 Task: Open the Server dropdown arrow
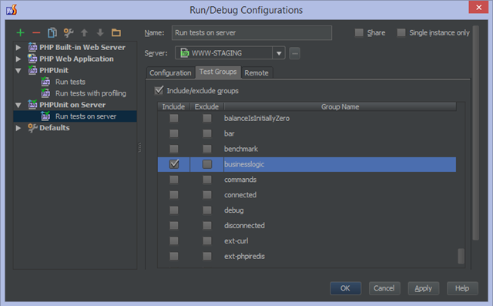pyautogui.click(x=279, y=53)
